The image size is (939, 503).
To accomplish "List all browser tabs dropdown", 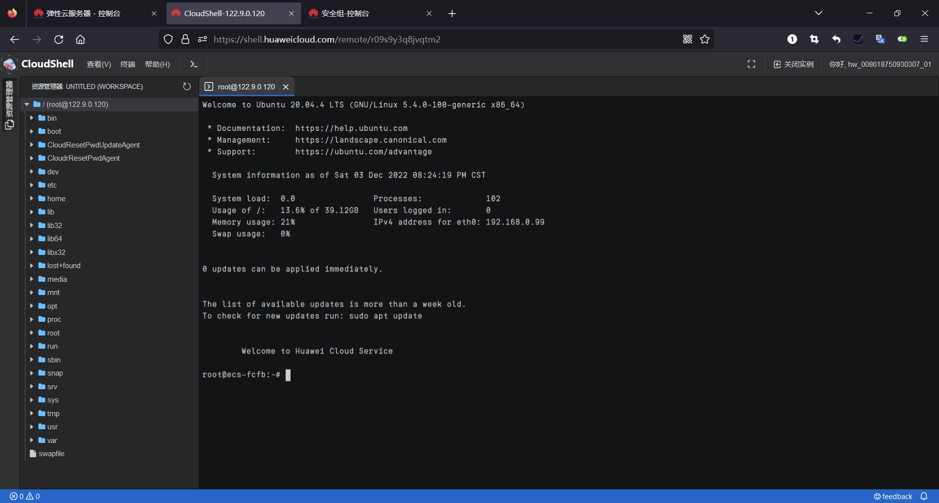I will tap(819, 13).
